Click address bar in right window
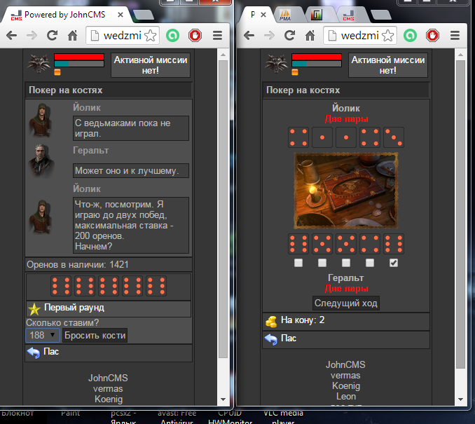Viewport: 475px width, 424px height. [x=360, y=36]
